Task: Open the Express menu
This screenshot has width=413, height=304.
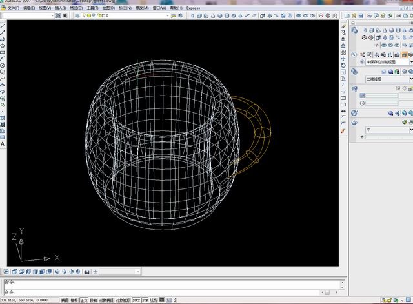Action: [x=193, y=8]
